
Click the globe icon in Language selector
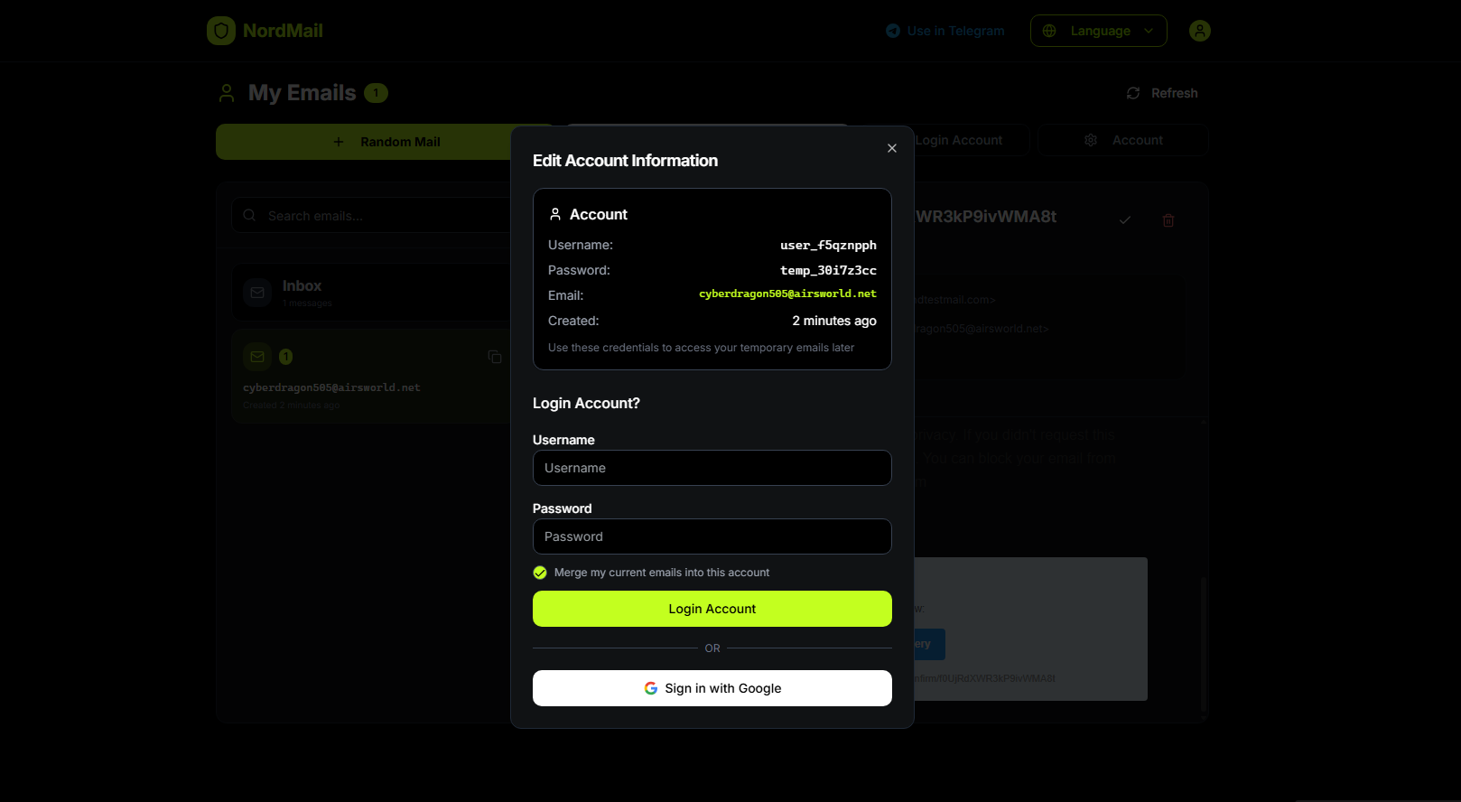(x=1049, y=31)
